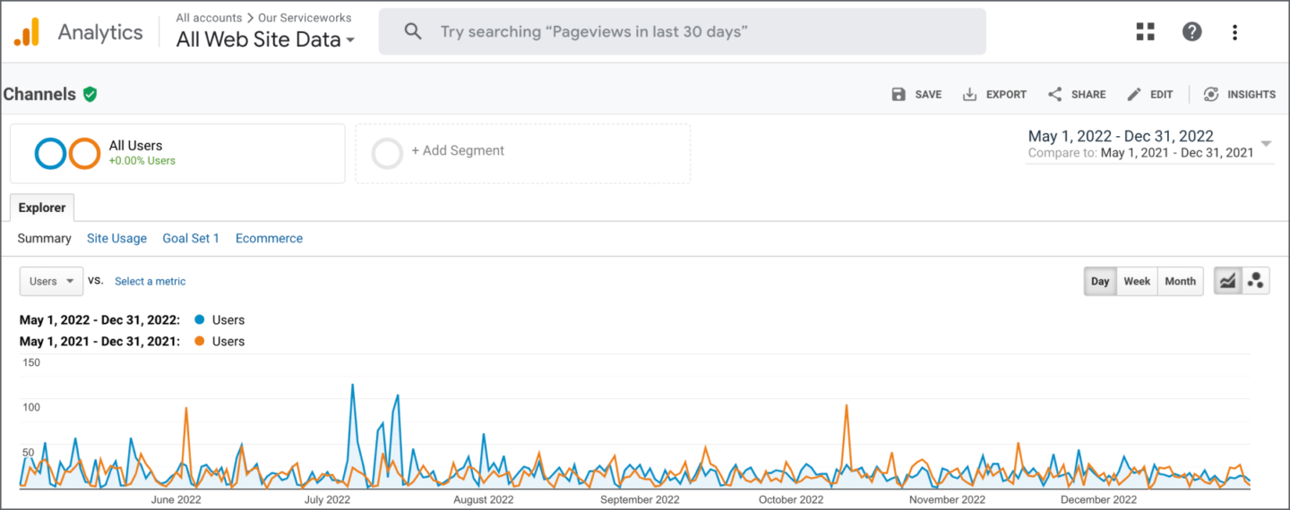The image size is (1290, 510).
Task: Open the help question mark icon
Action: 1191,32
